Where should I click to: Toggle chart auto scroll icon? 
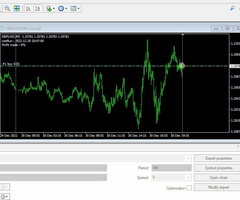point(28,8)
